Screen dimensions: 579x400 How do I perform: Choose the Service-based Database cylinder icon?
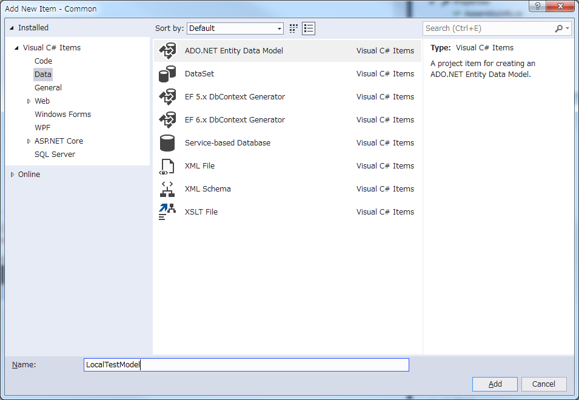167,143
